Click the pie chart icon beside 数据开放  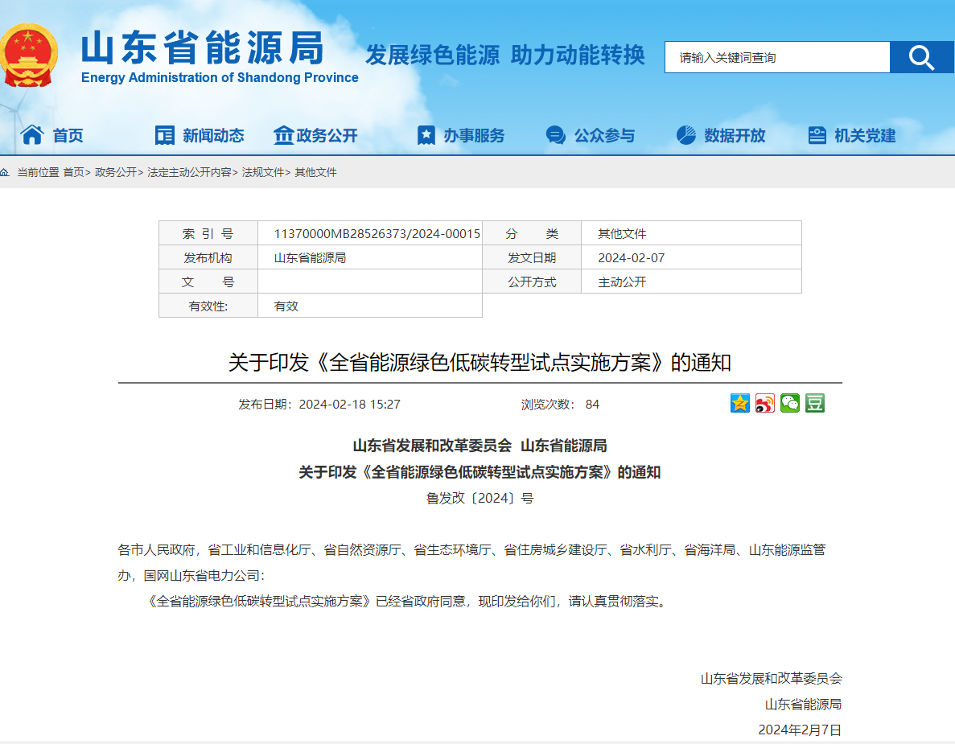685,135
